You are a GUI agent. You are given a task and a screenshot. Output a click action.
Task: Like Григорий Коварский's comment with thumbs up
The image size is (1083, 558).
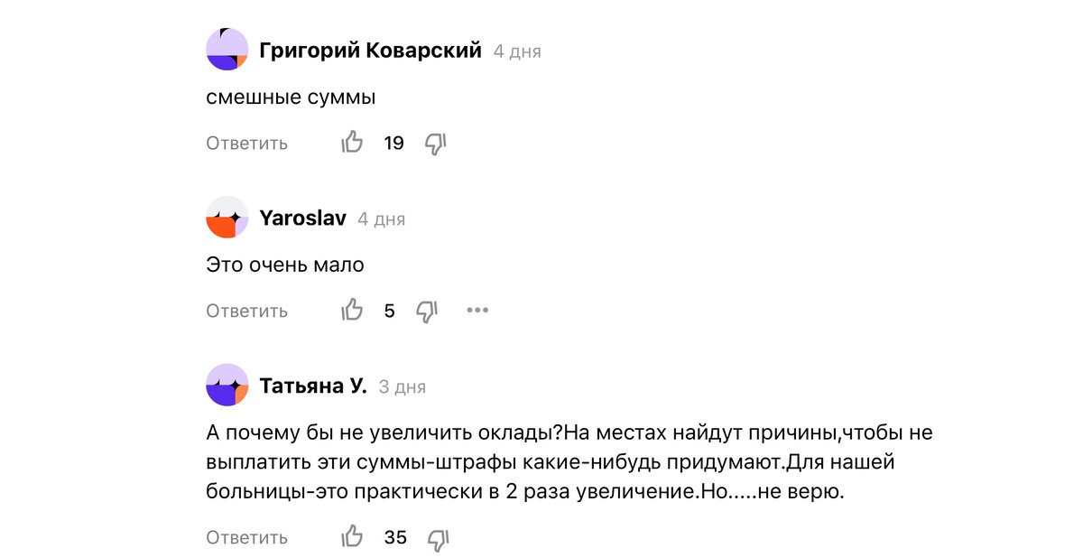coord(353,142)
